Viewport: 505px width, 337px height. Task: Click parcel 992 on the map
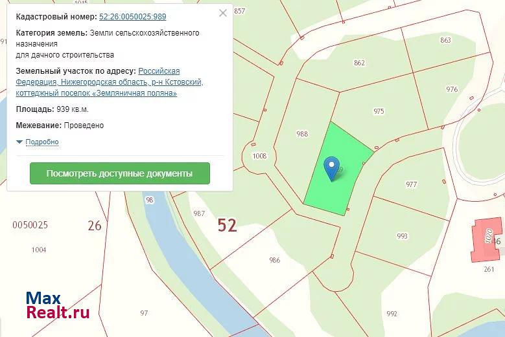392,314
